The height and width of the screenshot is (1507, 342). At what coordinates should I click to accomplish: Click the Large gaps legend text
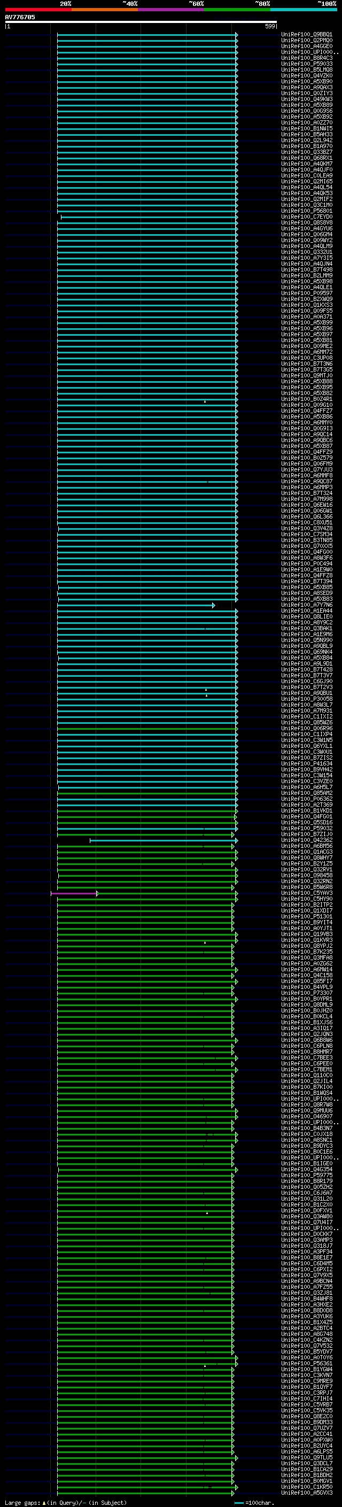66,1502
